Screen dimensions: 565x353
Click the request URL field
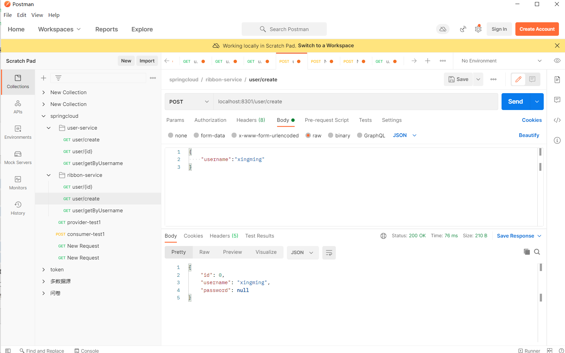(356, 102)
